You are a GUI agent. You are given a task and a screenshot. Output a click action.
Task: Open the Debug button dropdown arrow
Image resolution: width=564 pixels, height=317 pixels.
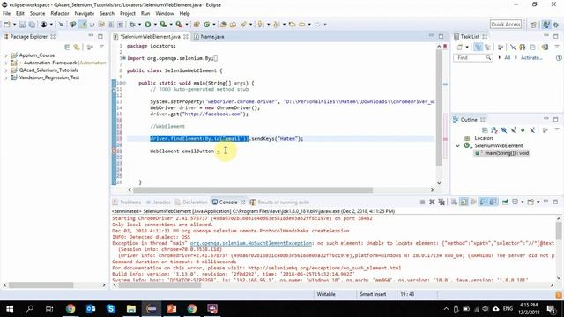coord(139,25)
